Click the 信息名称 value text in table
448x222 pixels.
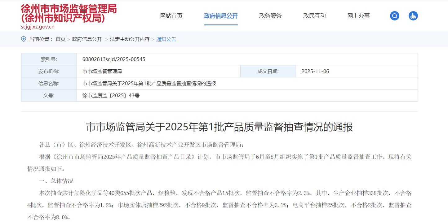coord(149,83)
